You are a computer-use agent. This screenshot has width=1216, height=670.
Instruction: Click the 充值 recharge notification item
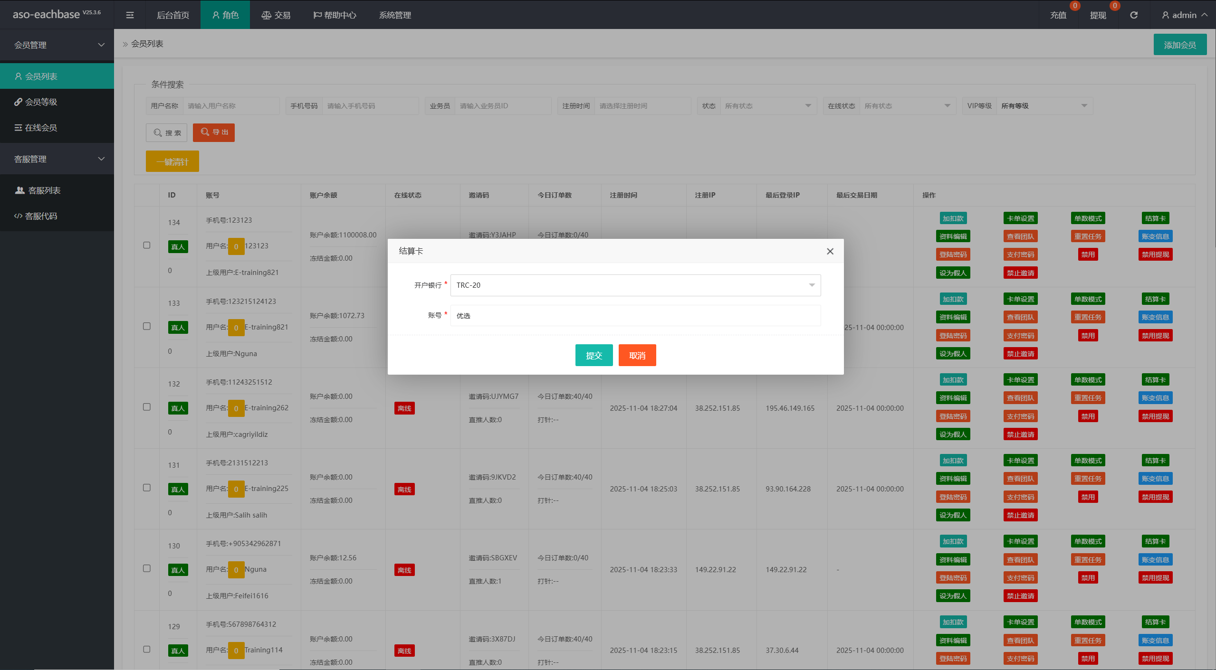[x=1058, y=15]
